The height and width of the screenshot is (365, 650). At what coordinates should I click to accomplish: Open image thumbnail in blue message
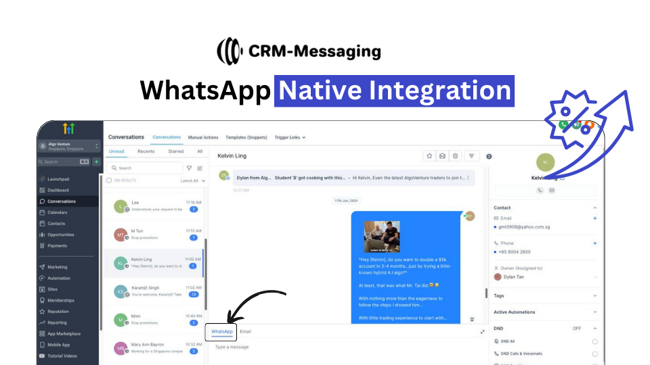pos(382,237)
